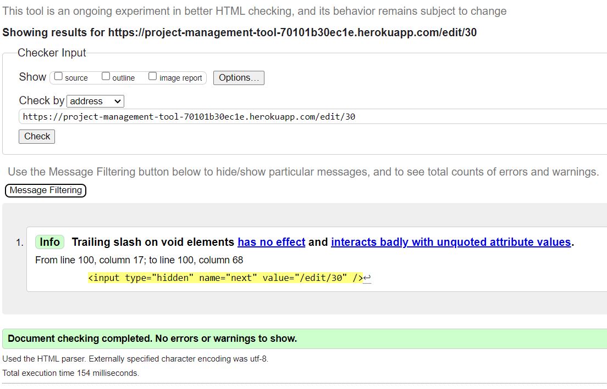
Task: Select the highlighted input element code snippet
Action: [x=225, y=278]
